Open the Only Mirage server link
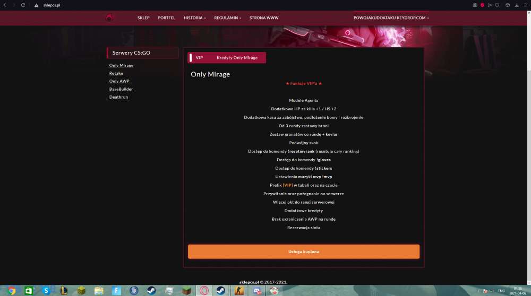This screenshot has height=296, width=531. coord(121,65)
